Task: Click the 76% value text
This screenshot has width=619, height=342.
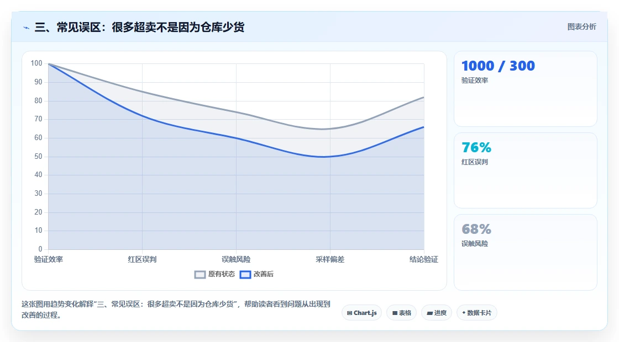Action: 476,147
